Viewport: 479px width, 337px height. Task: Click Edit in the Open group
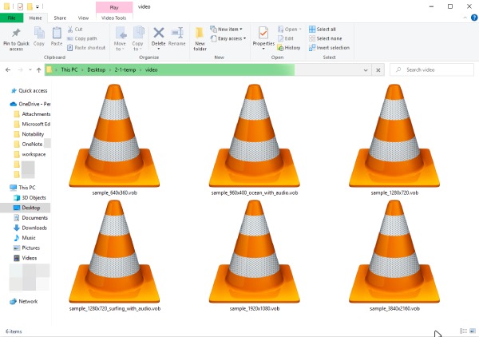click(286, 38)
